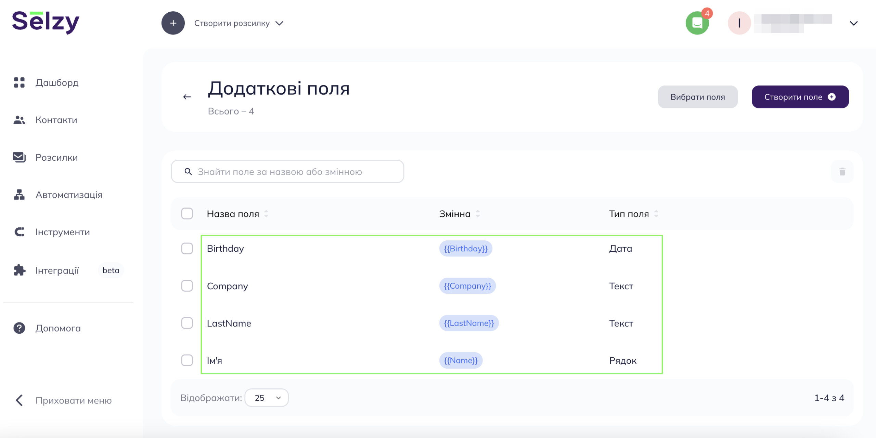This screenshot has width=876, height=438.
Task: Toggle checkbox for LastName field
Action: pos(187,323)
